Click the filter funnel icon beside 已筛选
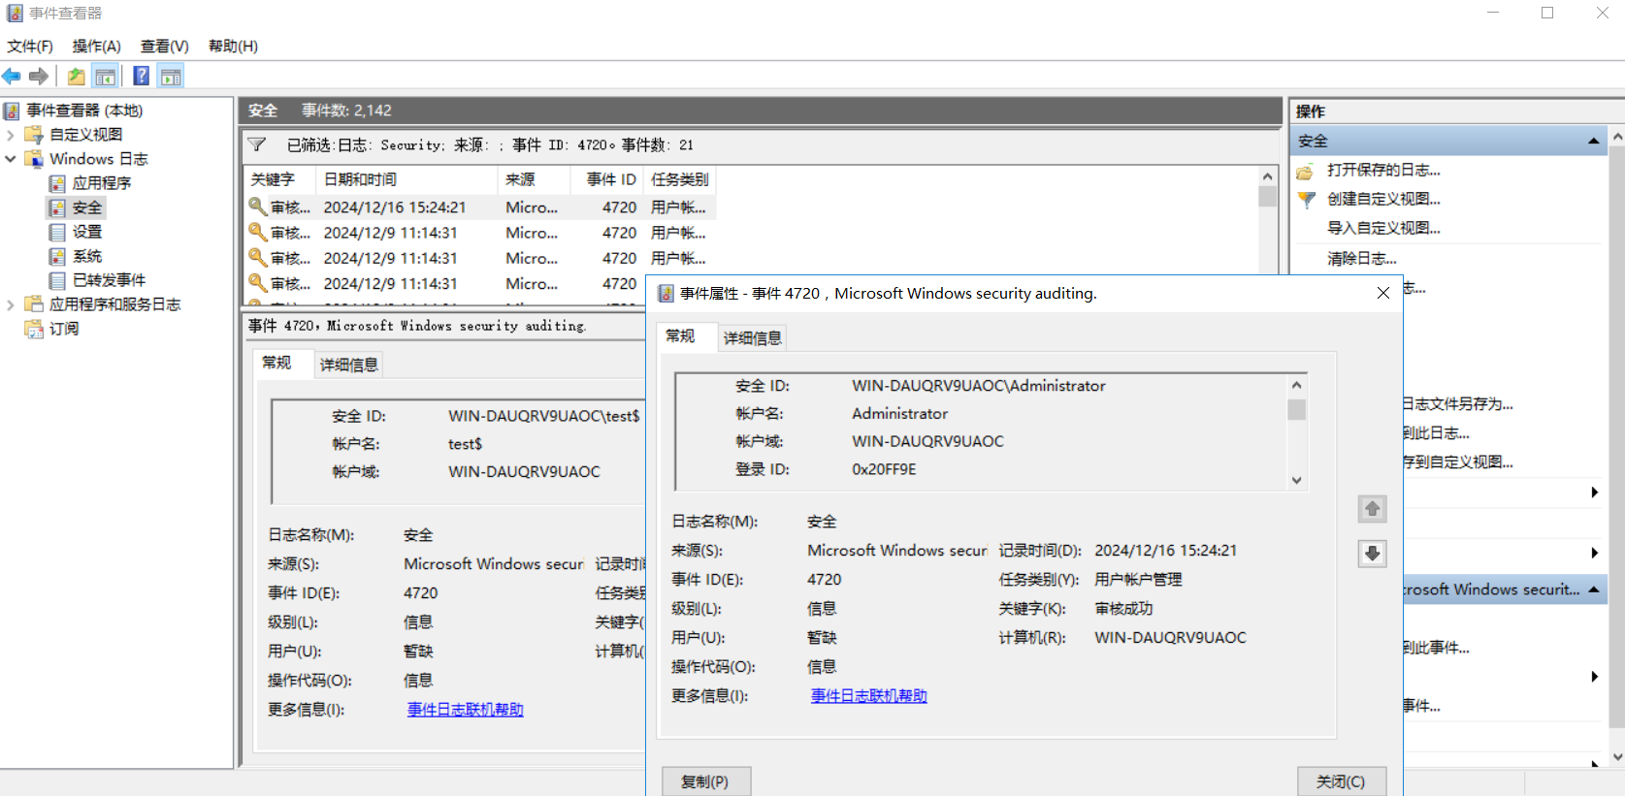 (257, 145)
